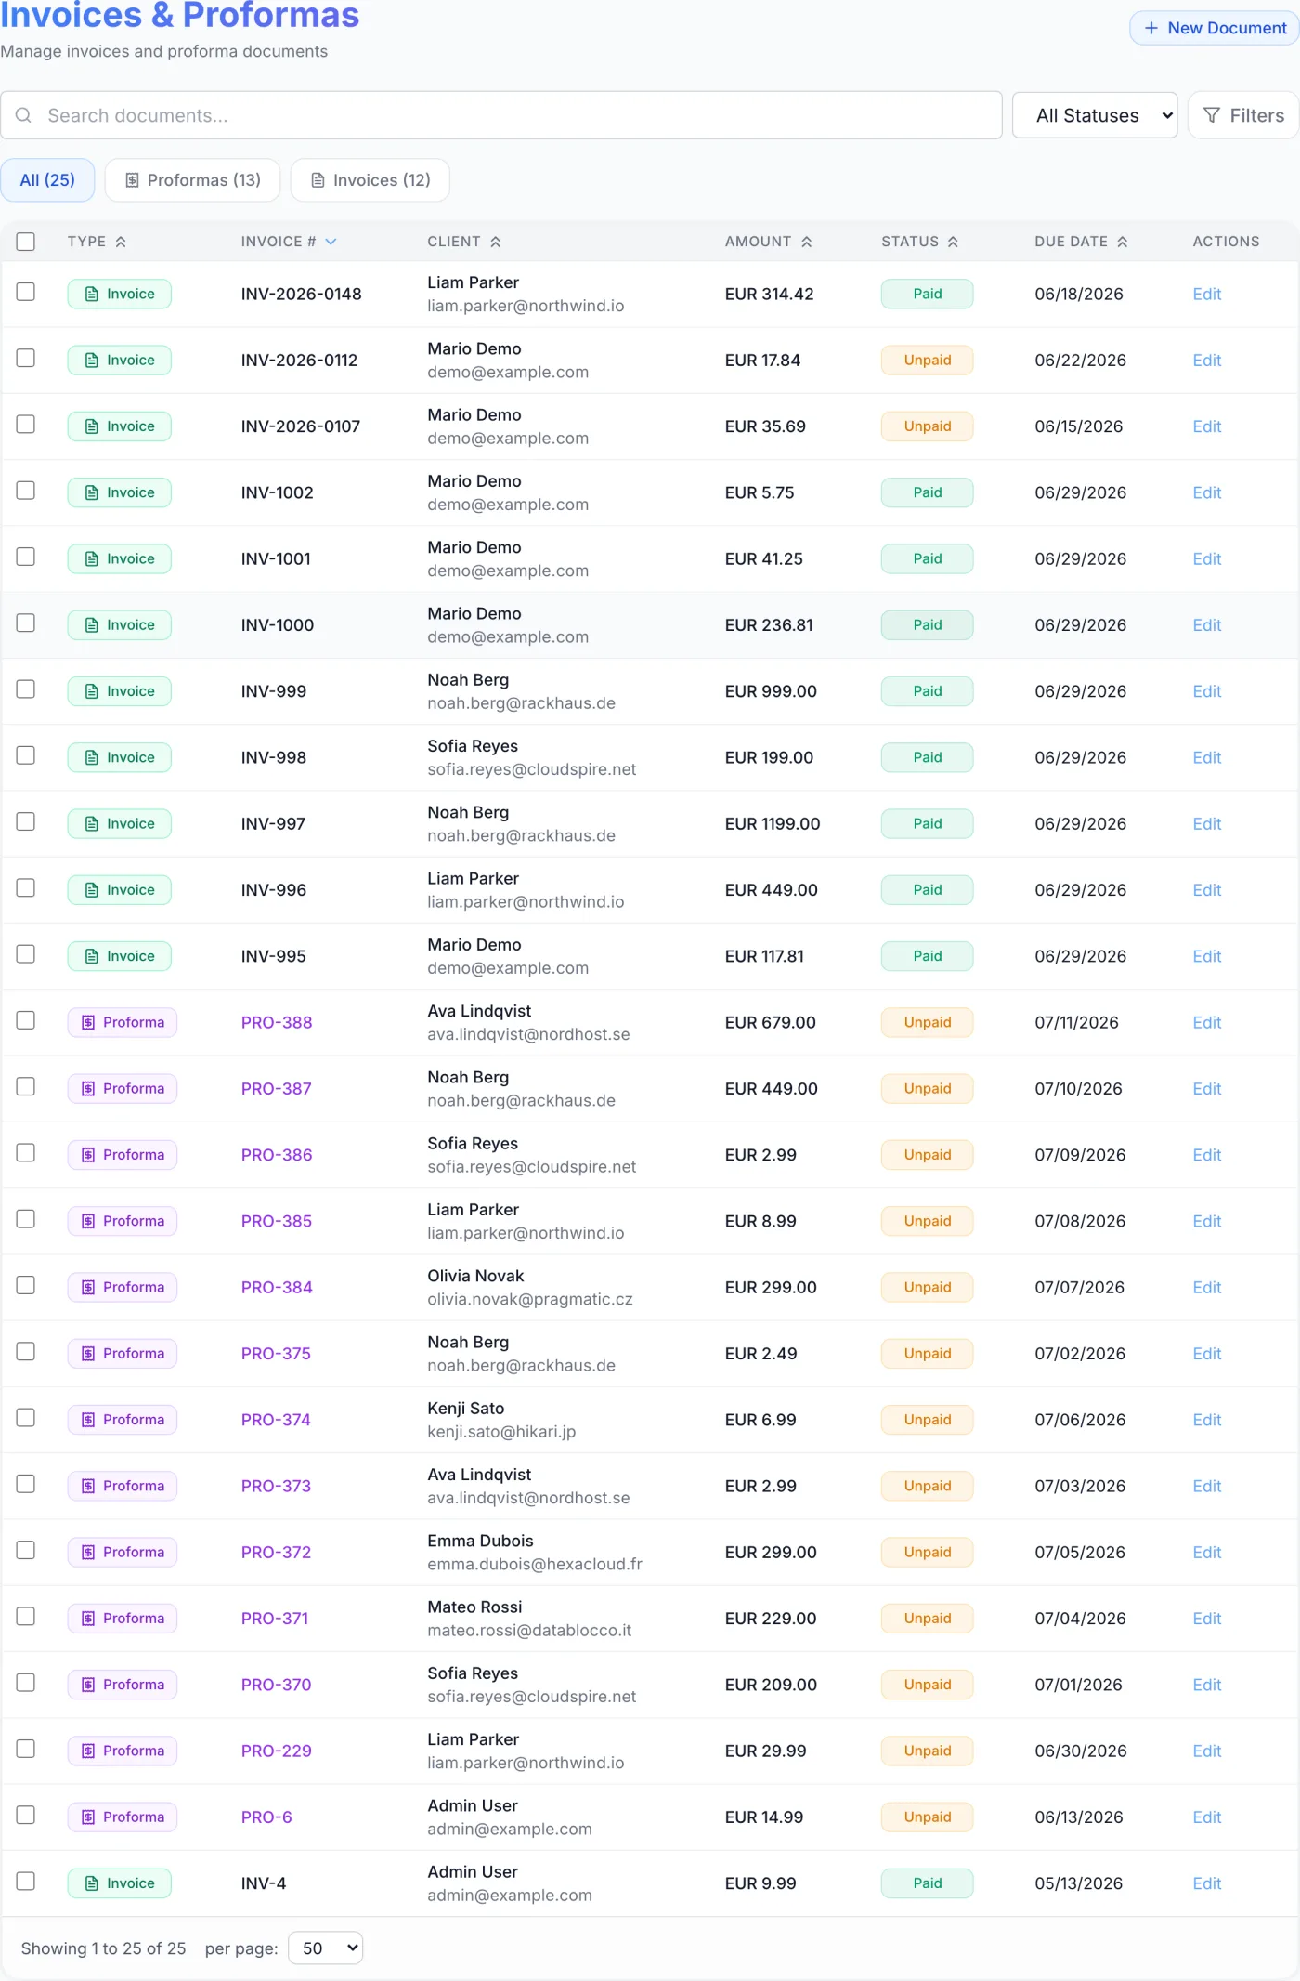Sort by the DUE DATE column
Image resolution: width=1300 pixels, height=1981 pixels.
(1082, 242)
